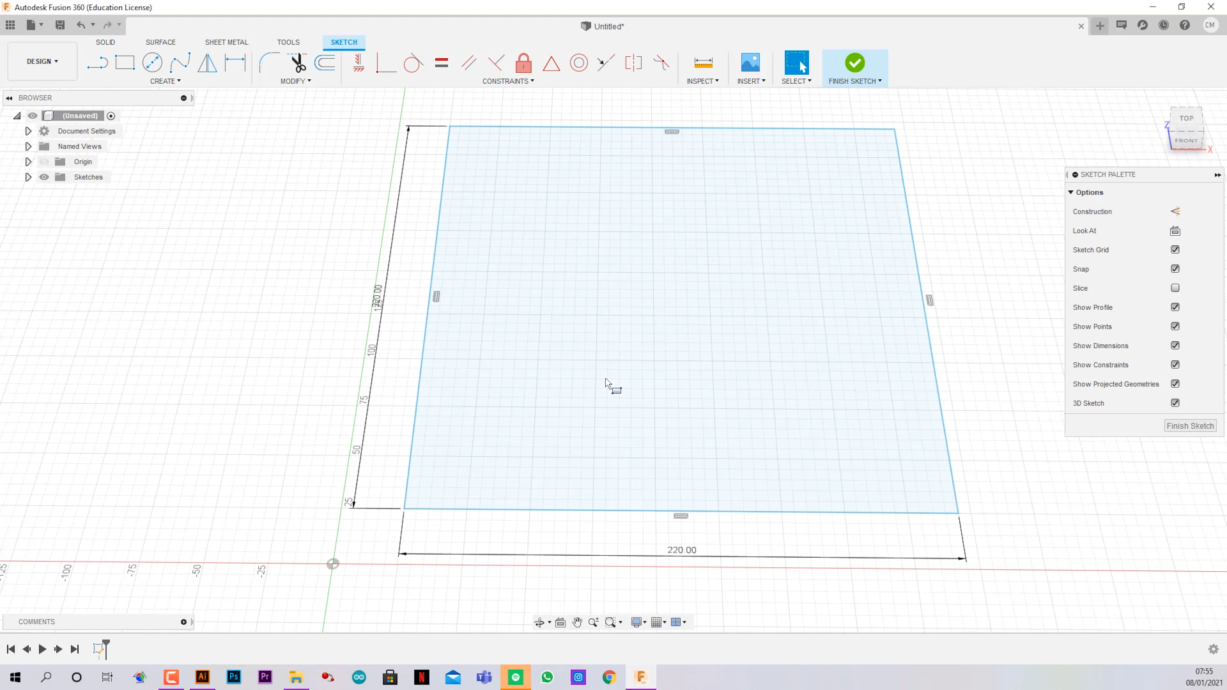
Task: Click the Finish Sketch green button
Action: pos(854,63)
